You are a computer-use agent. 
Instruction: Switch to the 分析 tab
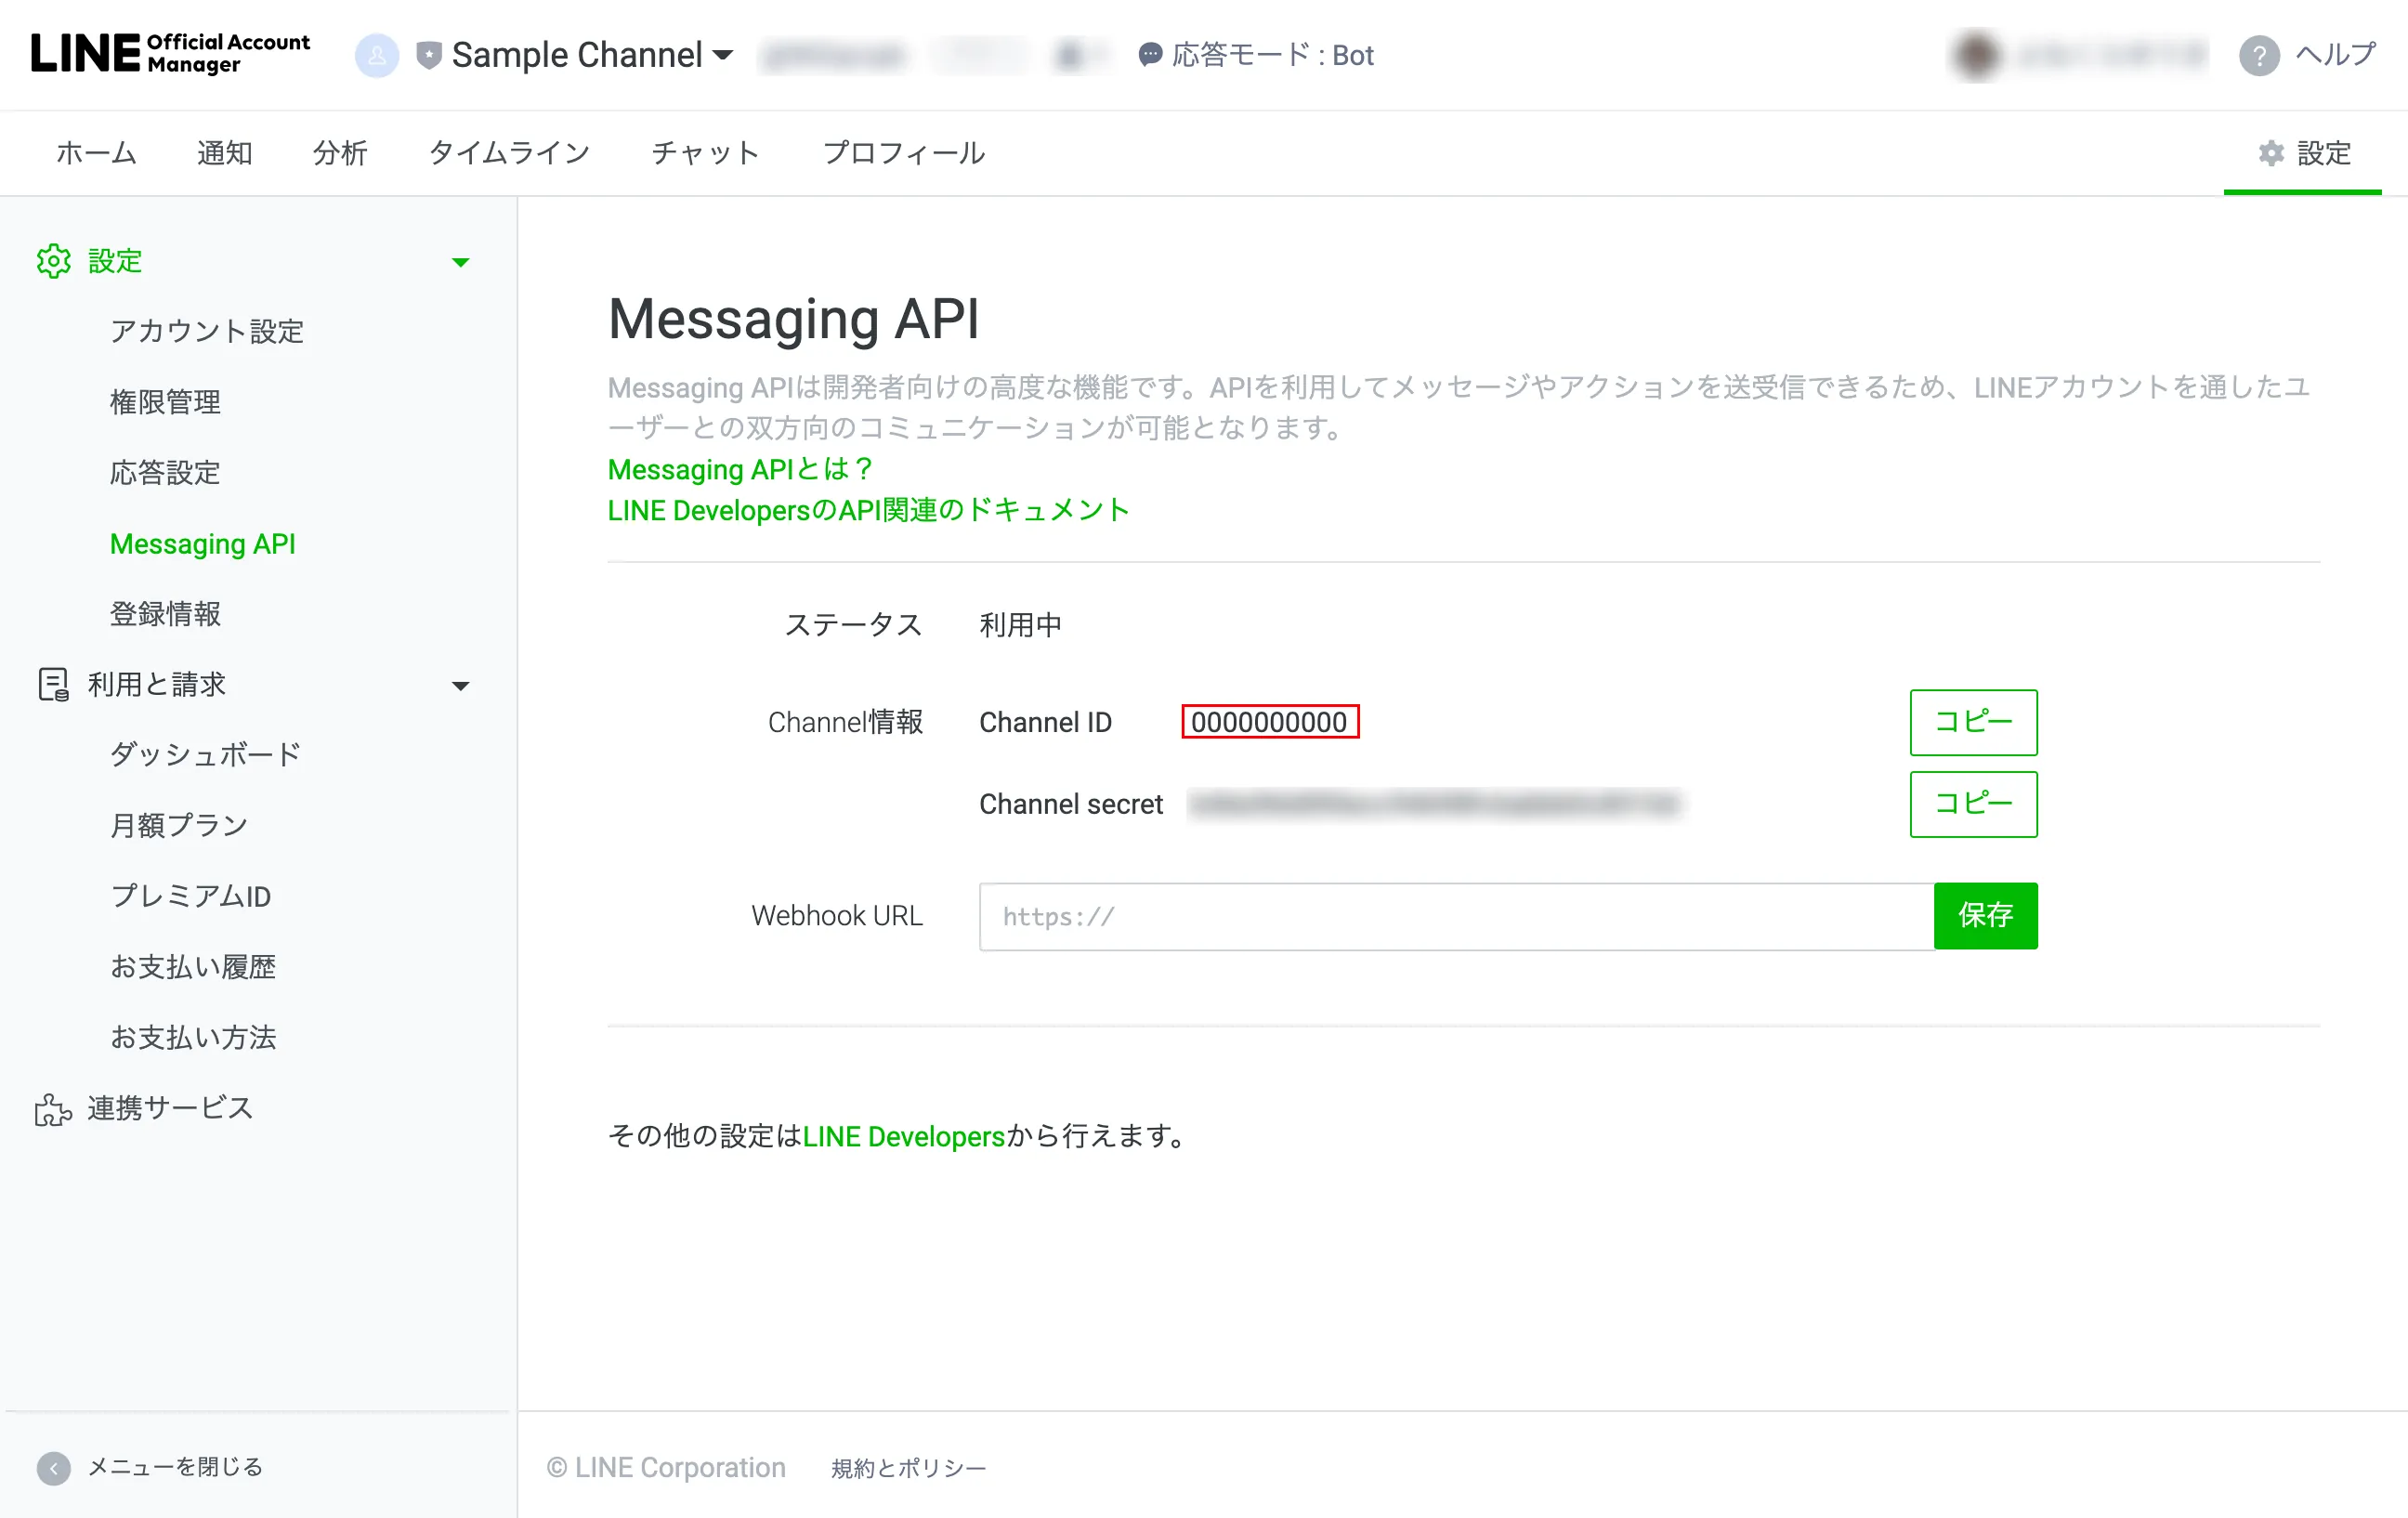coord(340,153)
